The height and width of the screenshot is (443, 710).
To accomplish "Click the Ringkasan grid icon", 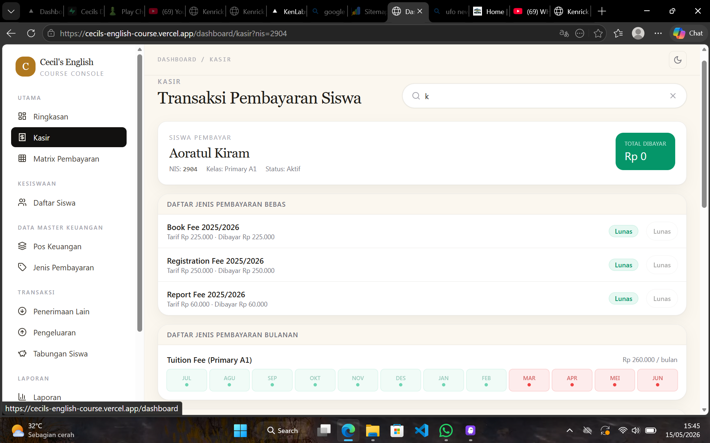I will [22, 116].
